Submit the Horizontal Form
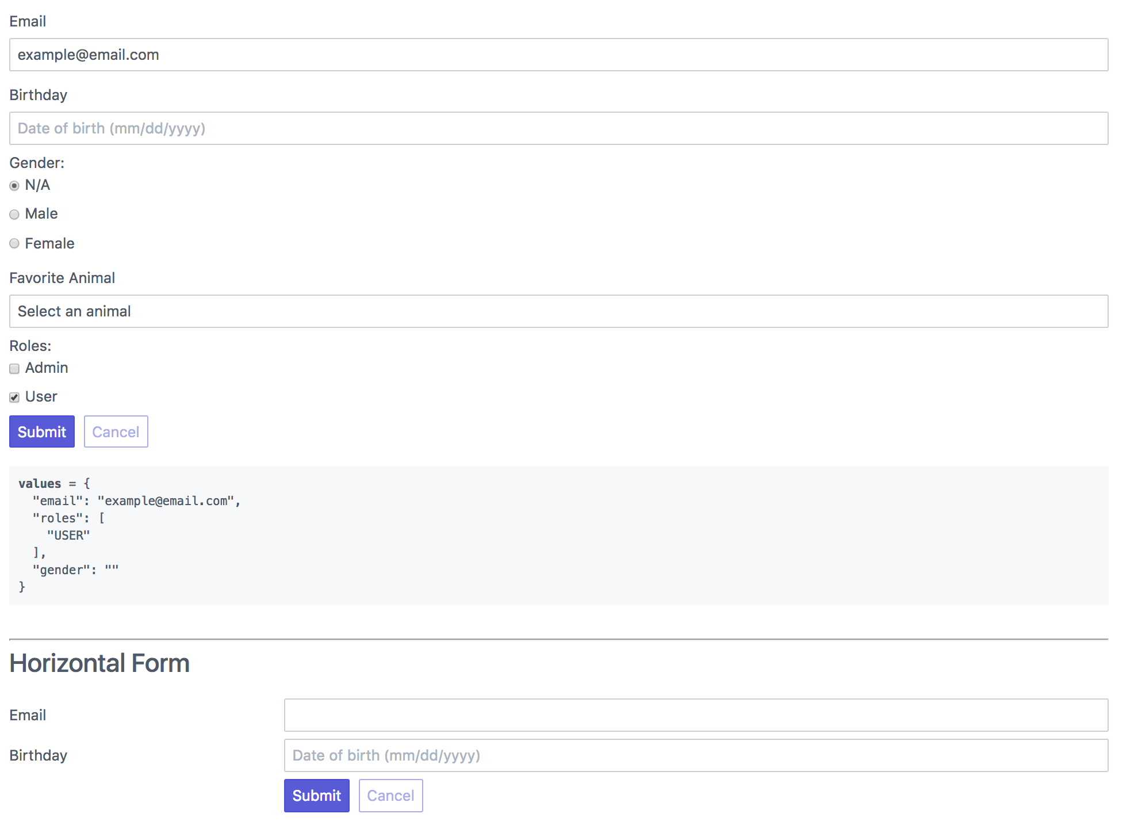 click(x=316, y=796)
